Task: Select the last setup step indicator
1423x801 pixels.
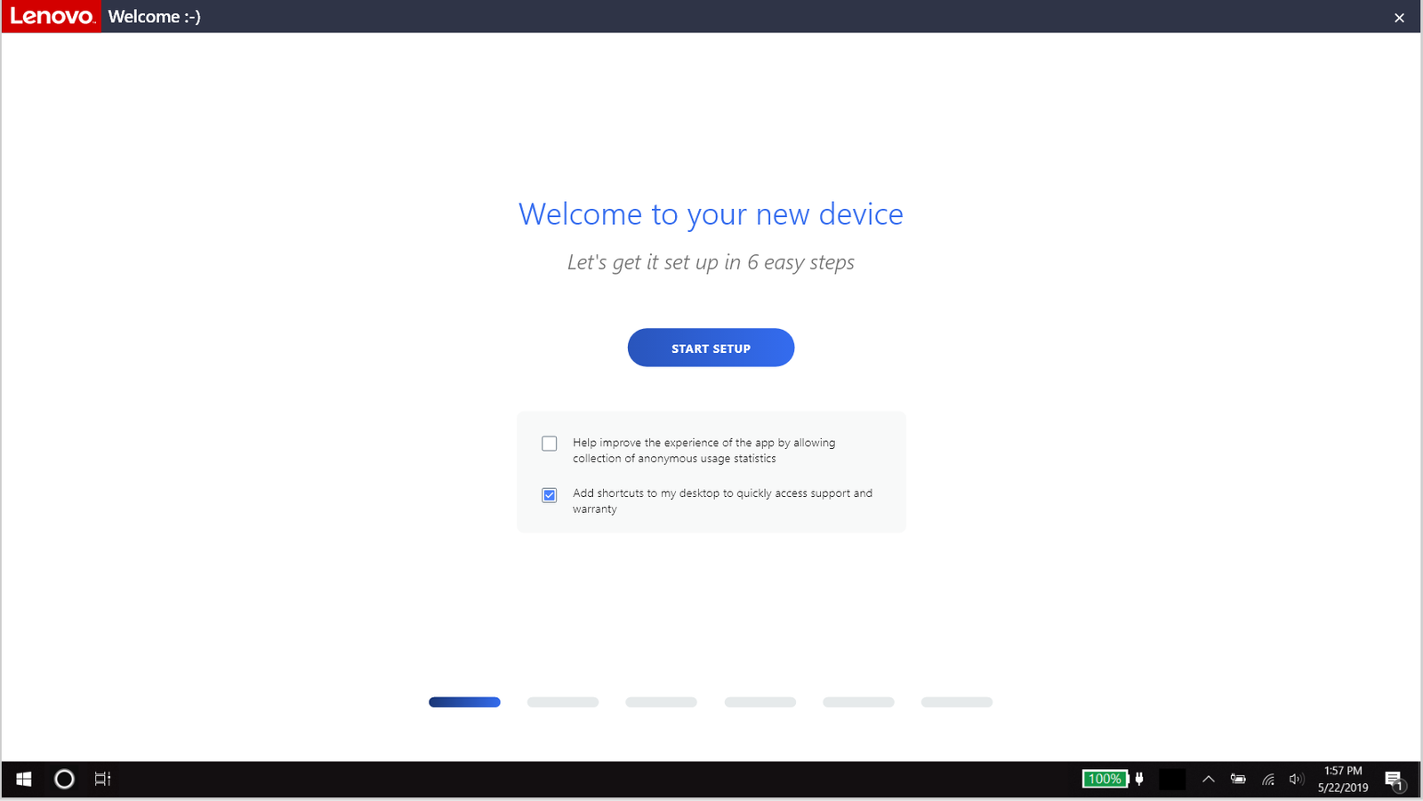Action: pyautogui.click(x=956, y=702)
